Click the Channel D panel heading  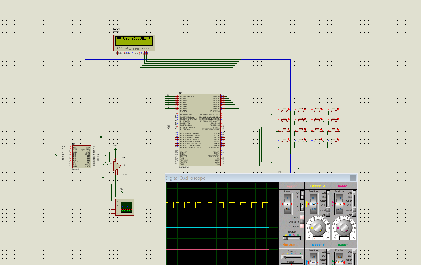(x=343, y=245)
